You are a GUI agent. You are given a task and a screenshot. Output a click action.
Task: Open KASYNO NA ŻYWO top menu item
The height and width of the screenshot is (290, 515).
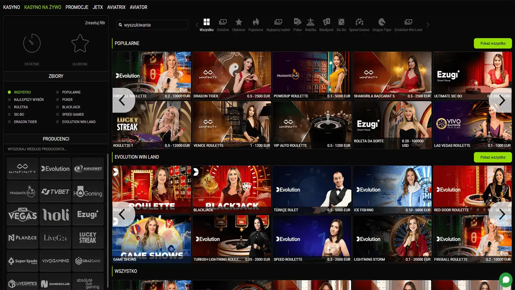pyautogui.click(x=43, y=7)
